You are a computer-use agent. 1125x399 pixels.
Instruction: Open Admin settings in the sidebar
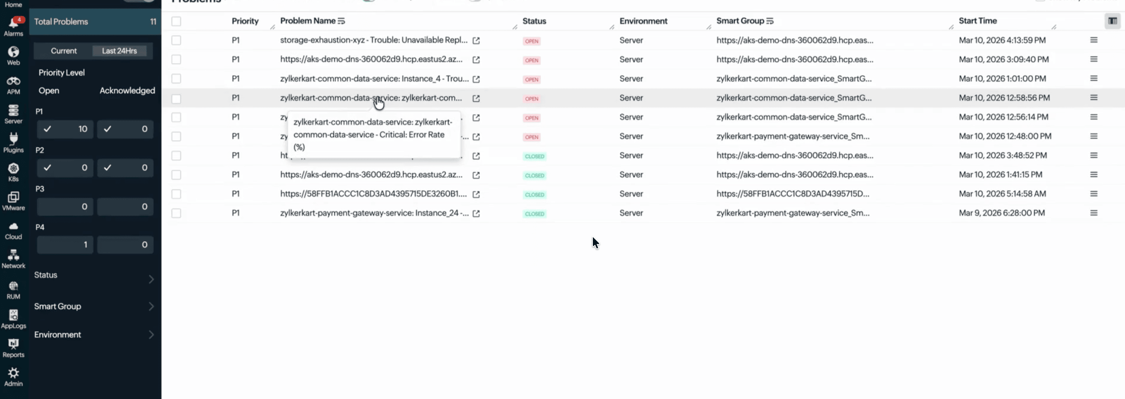click(x=13, y=377)
